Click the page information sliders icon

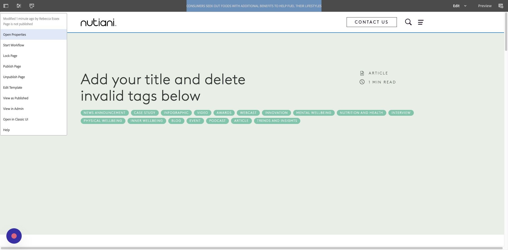point(19,6)
